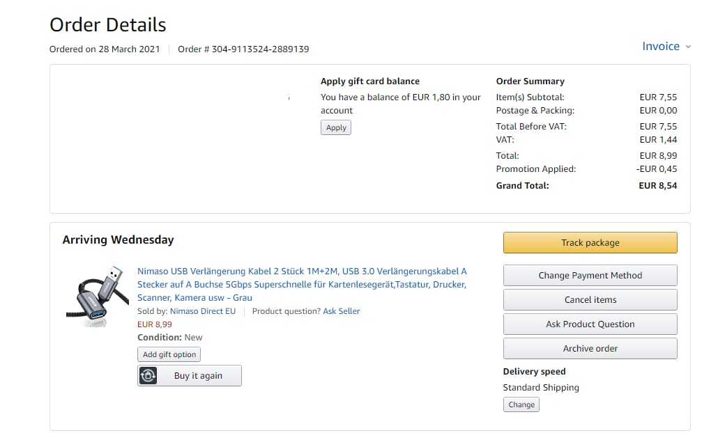Open the Invoice link

pyautogui.click(x=660, y=47)
